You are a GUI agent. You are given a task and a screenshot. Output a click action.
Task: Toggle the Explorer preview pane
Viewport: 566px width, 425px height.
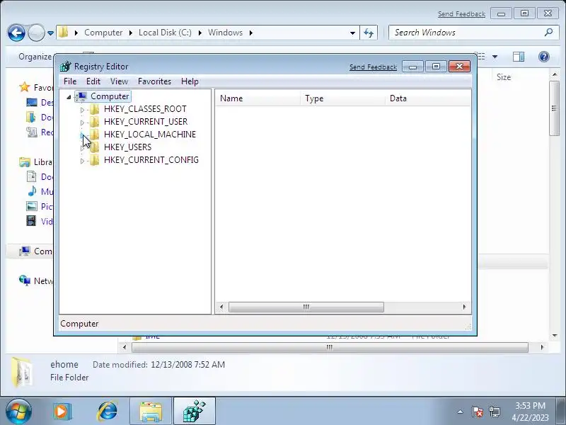pyautogui.click(x=519, y=57)
